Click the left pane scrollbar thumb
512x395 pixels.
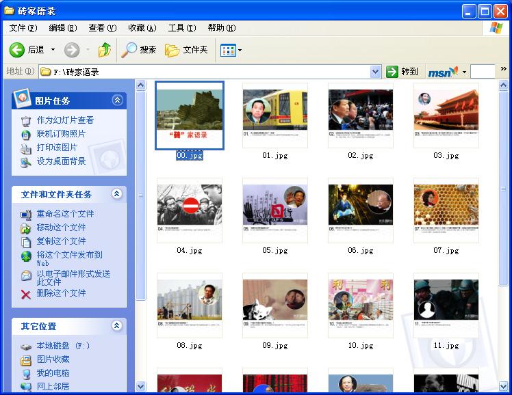pos(141,196)
